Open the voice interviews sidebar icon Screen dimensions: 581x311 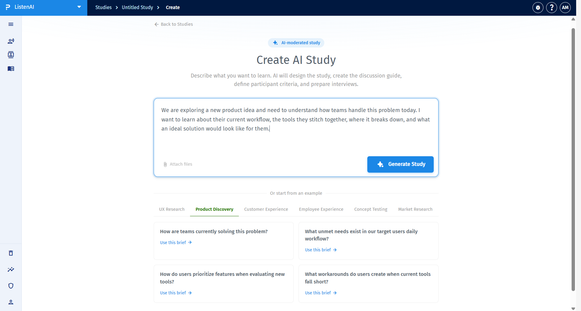click(11, 41)
